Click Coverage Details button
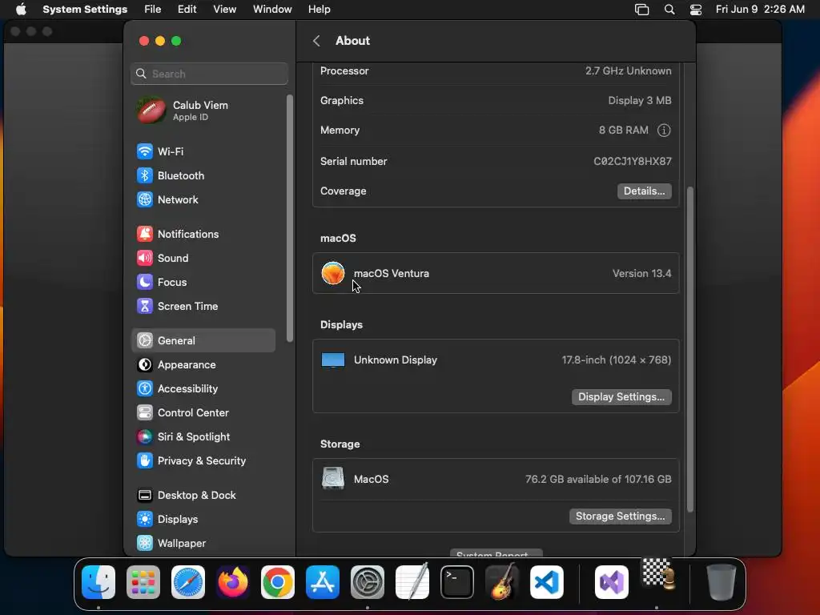Image resolution: width=820 pixels, height=615 pixels. [x=645, y=191]
